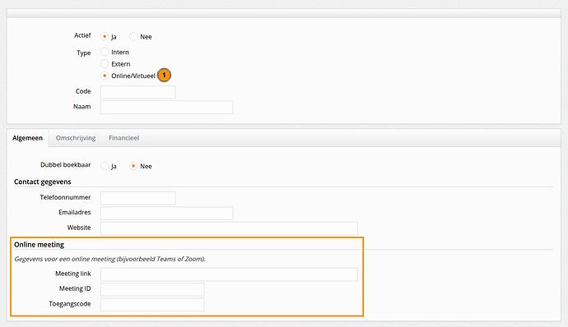Click the Meeting ID field

(x=152, y=290)
